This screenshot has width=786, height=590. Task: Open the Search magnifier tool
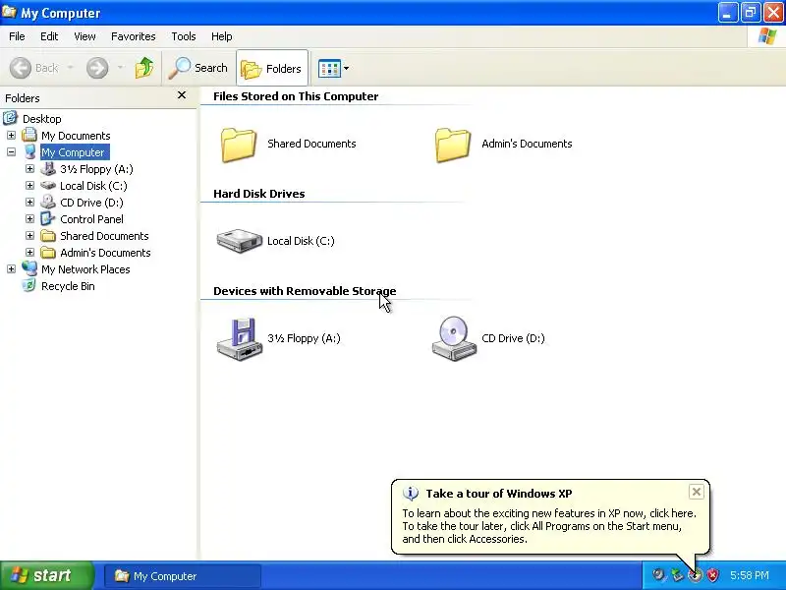click(x=198, y=68)
